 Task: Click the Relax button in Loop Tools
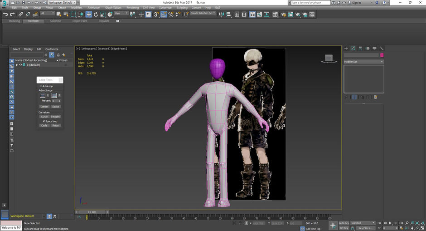pyautogui.click(x=55, y=126)
